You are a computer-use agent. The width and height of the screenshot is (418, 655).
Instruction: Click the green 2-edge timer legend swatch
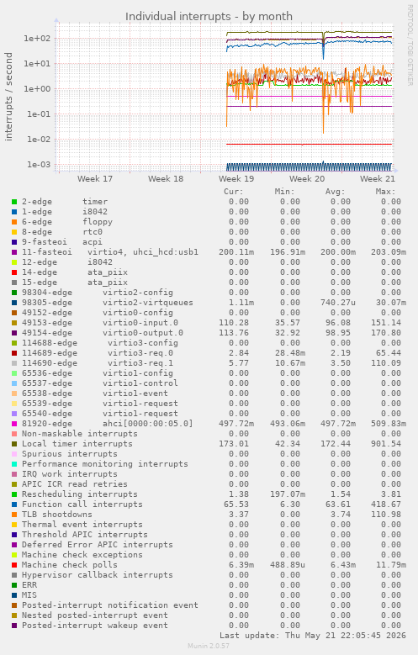(14, 202)
